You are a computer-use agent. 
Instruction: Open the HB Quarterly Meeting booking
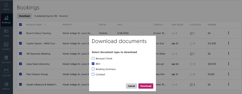point(38,54)
